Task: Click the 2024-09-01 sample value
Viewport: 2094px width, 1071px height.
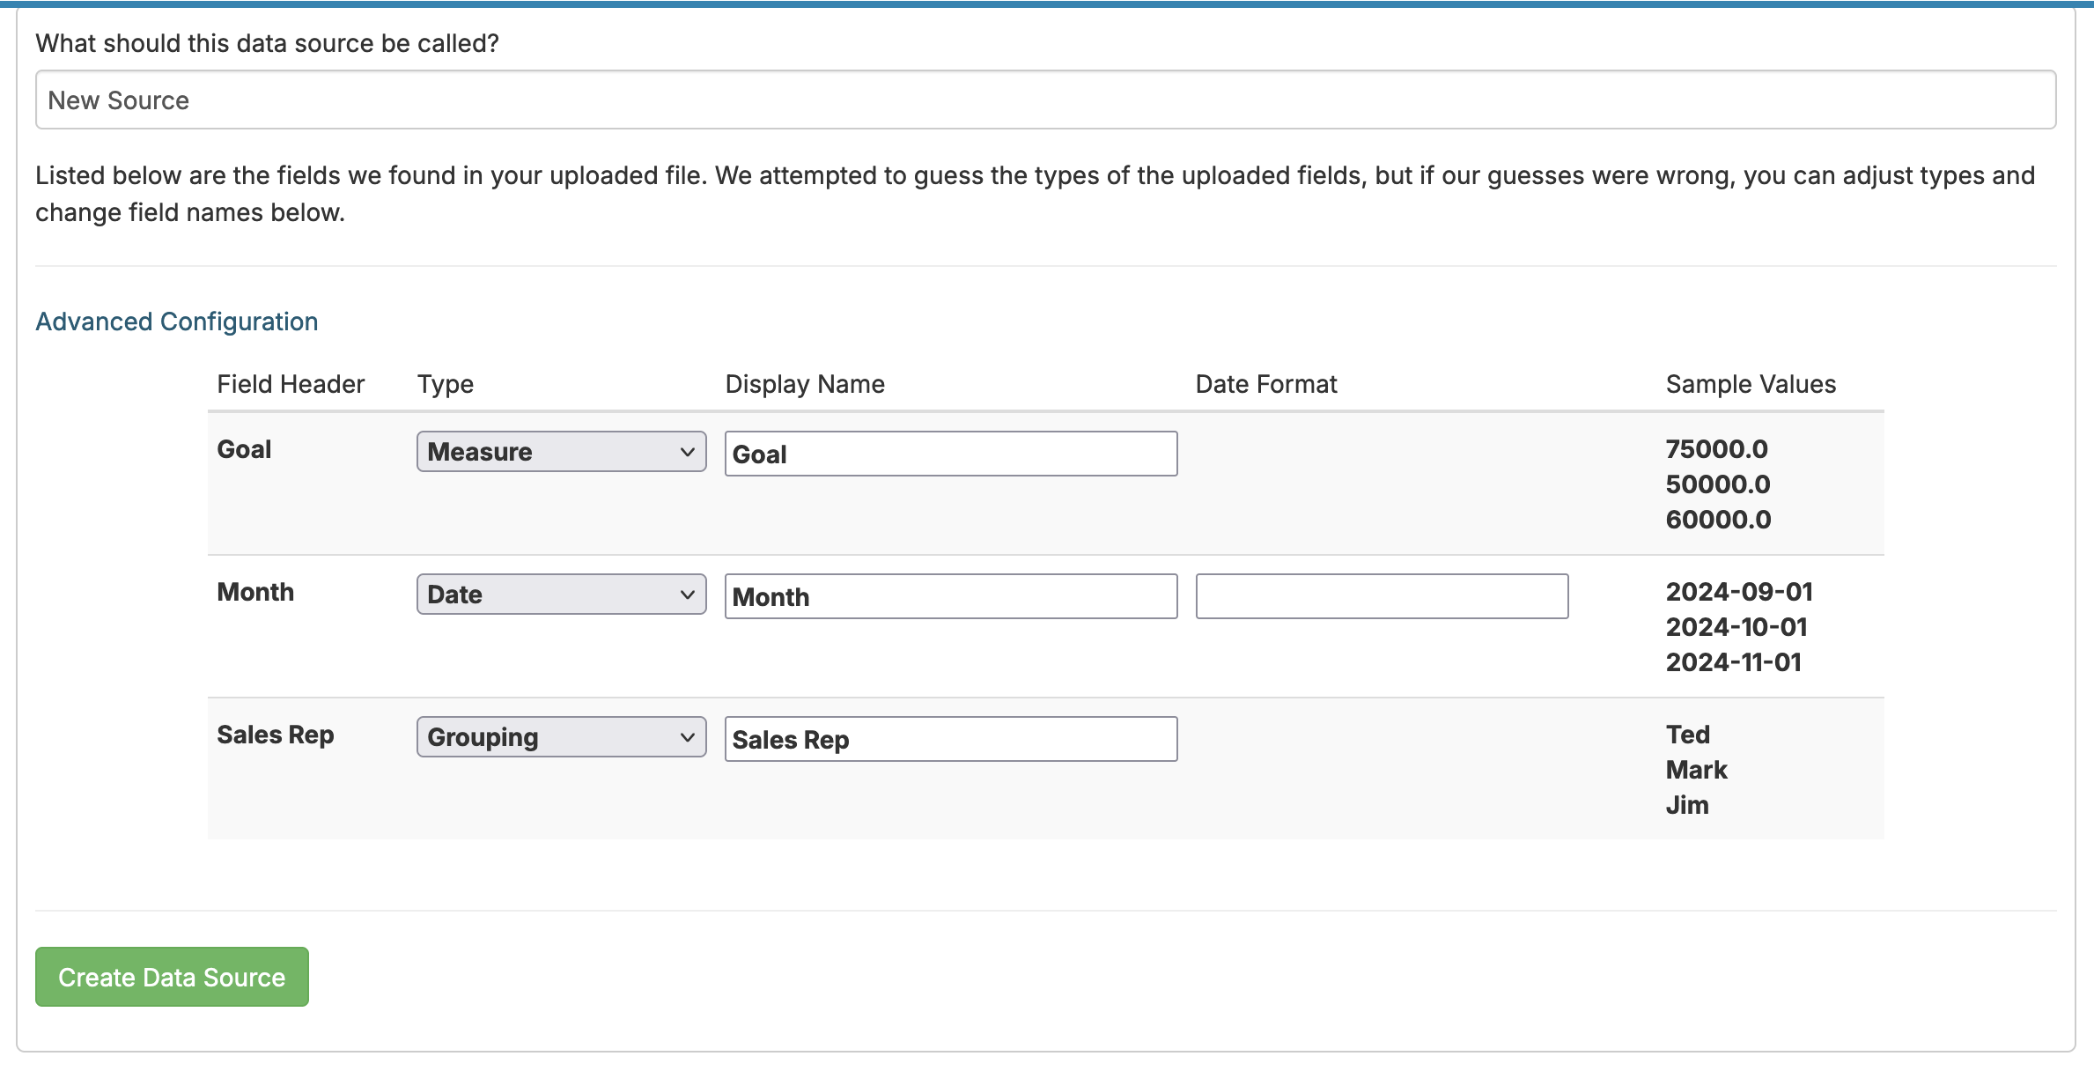Action: [x=1738, y=592]
